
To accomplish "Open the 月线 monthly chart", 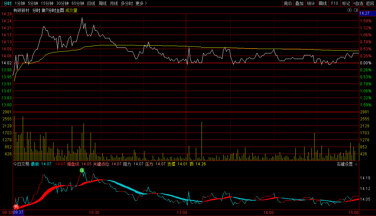I will pyautogui.click(x=114, y=3).
